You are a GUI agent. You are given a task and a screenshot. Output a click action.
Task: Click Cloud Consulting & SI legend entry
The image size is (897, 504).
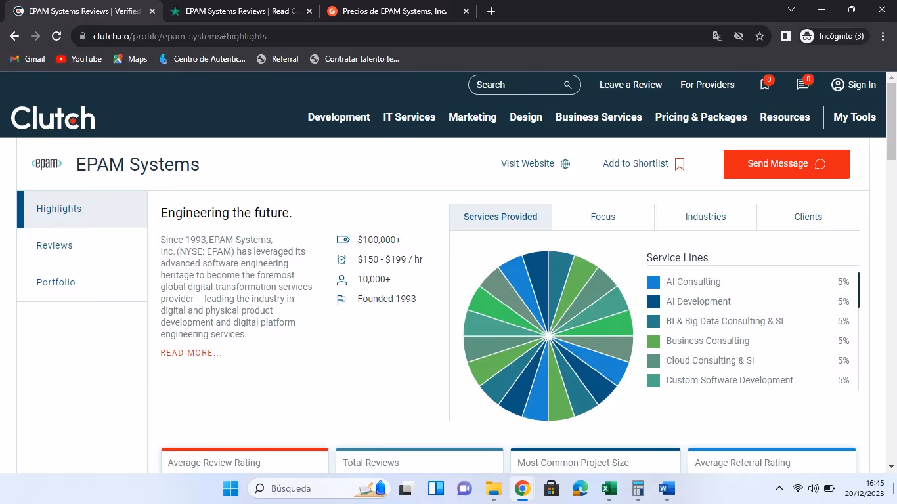(x=710, y=360)
